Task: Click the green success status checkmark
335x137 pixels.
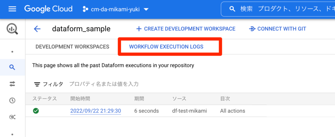Action: 36,111
